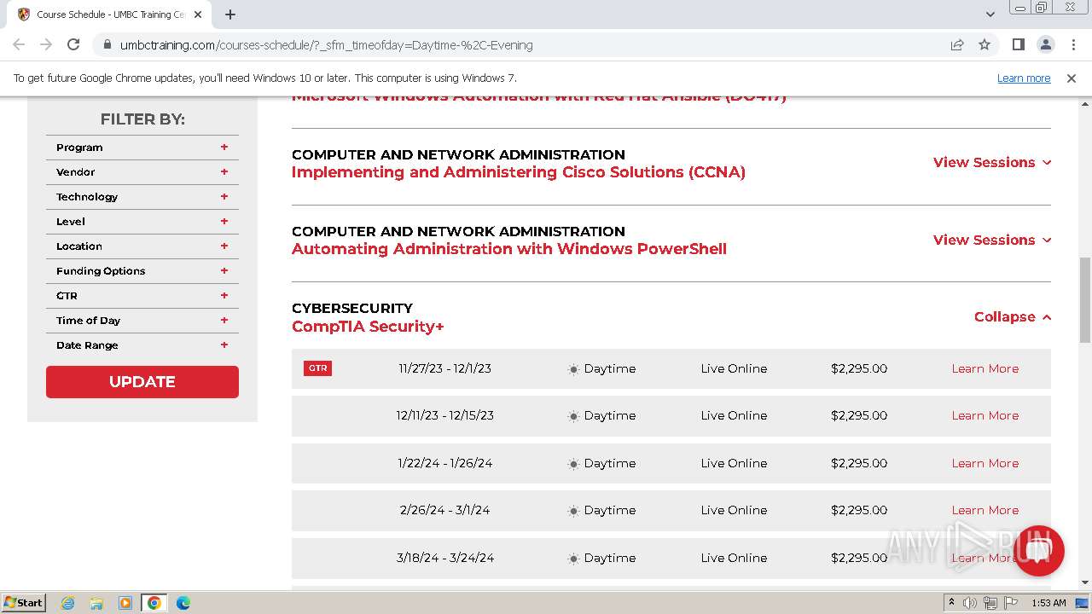
Task: Open File Explorer from taskbar
Action: pos(96,603)
